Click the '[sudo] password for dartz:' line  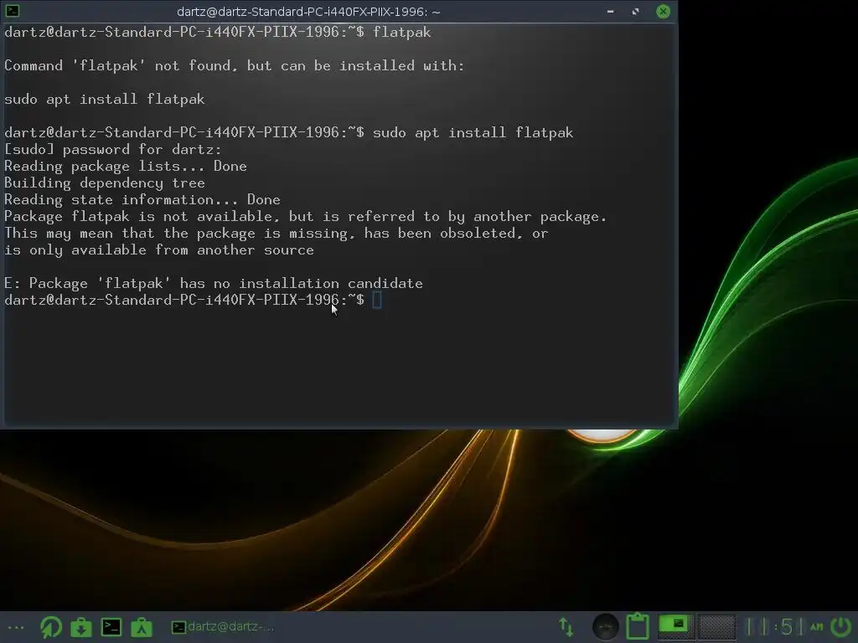coord(113,149)
